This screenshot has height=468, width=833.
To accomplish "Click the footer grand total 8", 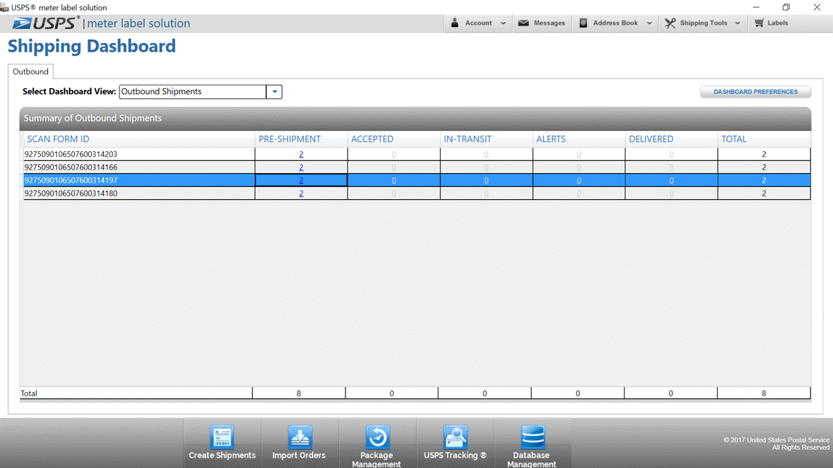I will click(x=764, y=394).
